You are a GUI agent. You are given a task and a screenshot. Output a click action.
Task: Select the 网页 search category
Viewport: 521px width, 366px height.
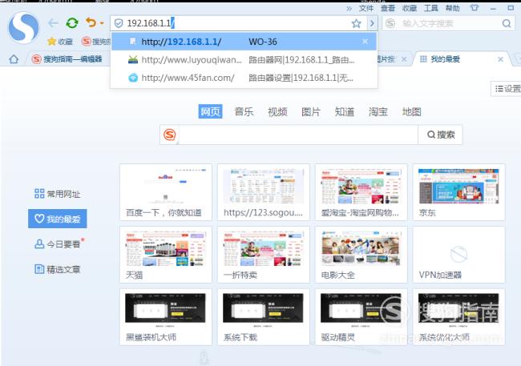[210, 111]
